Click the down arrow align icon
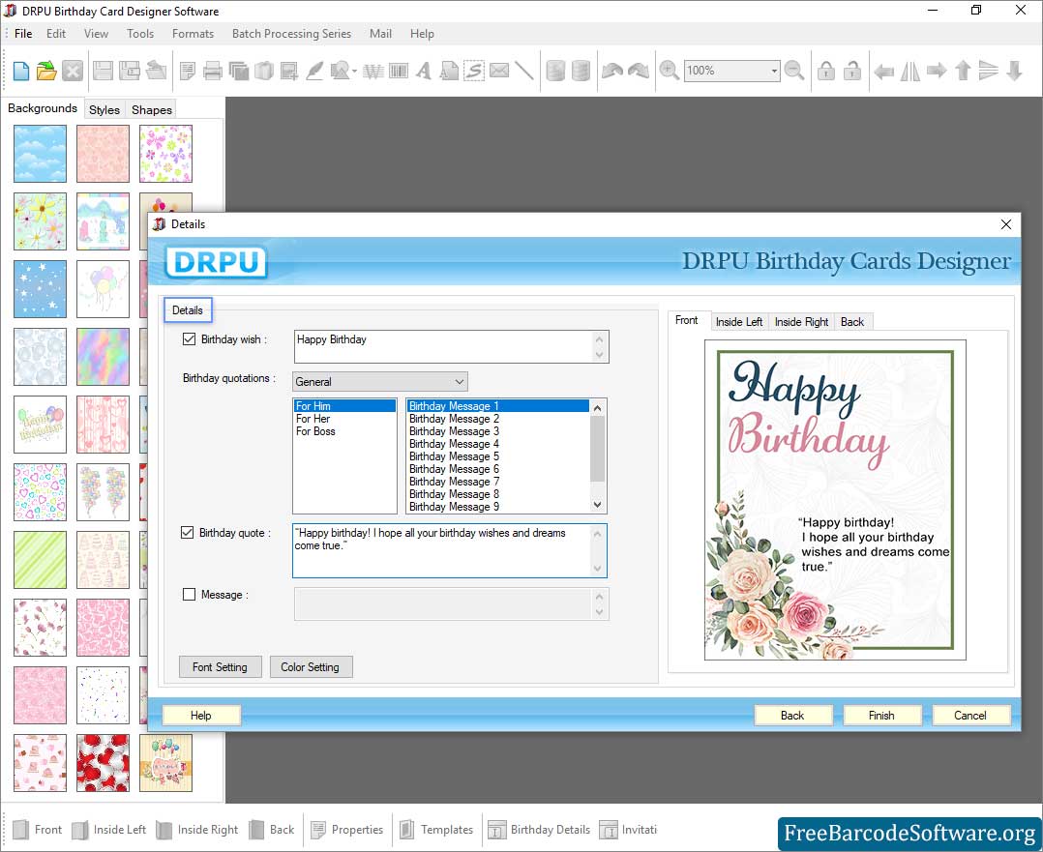This screenshot has height=852, width=1043. click(1014, 71)
